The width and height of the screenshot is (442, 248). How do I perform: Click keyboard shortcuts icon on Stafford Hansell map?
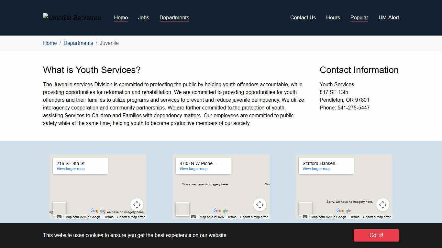click(305, 217)
